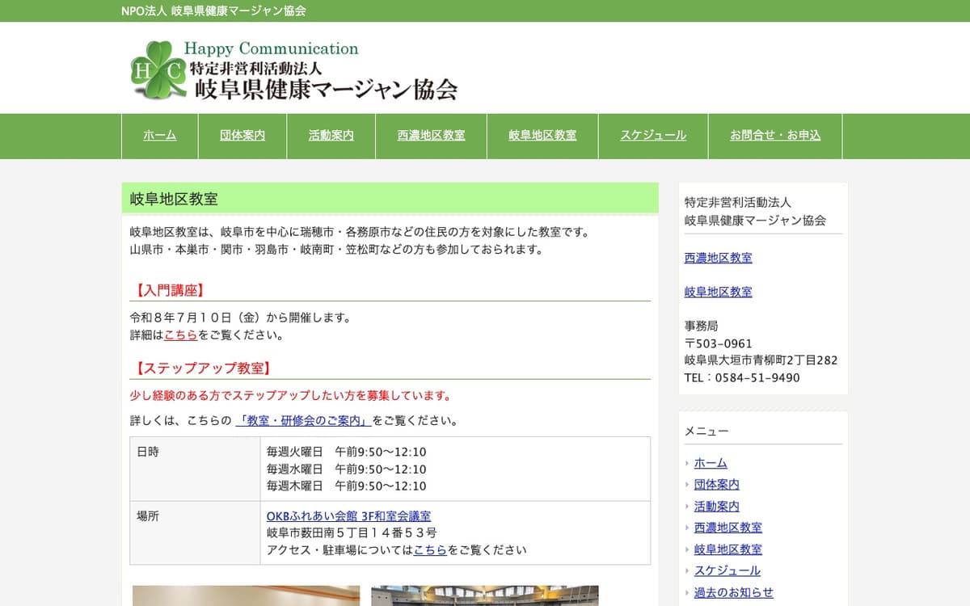Open スケジュール in the green navigation bar
This screenshot has width=970, height=606.
tap(653, 136)
